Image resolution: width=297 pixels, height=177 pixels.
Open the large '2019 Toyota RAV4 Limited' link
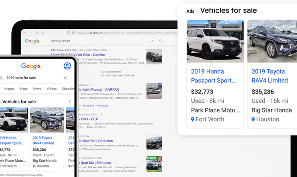point(270,76)
